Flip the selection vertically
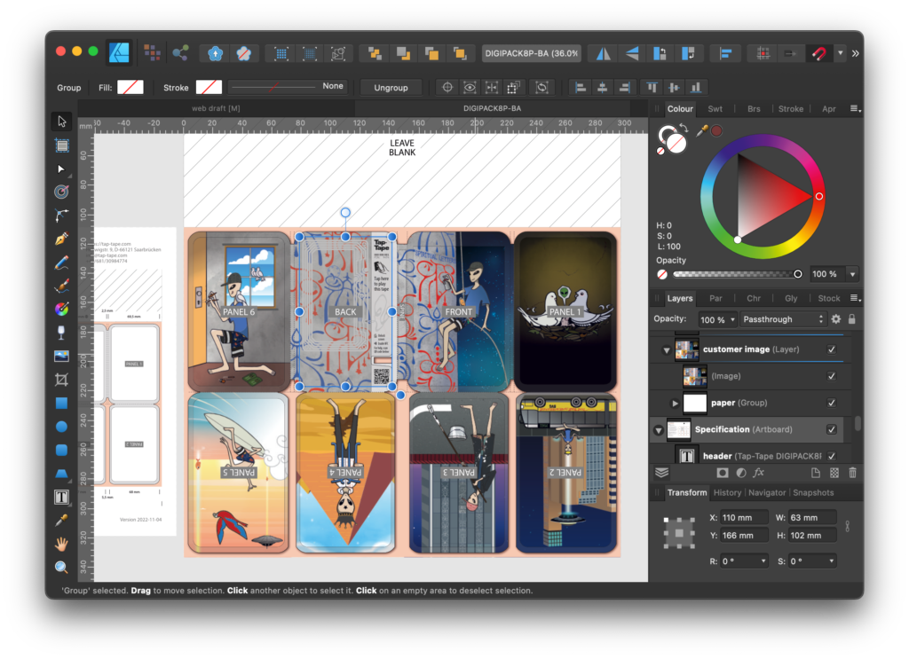 point(631,54)
